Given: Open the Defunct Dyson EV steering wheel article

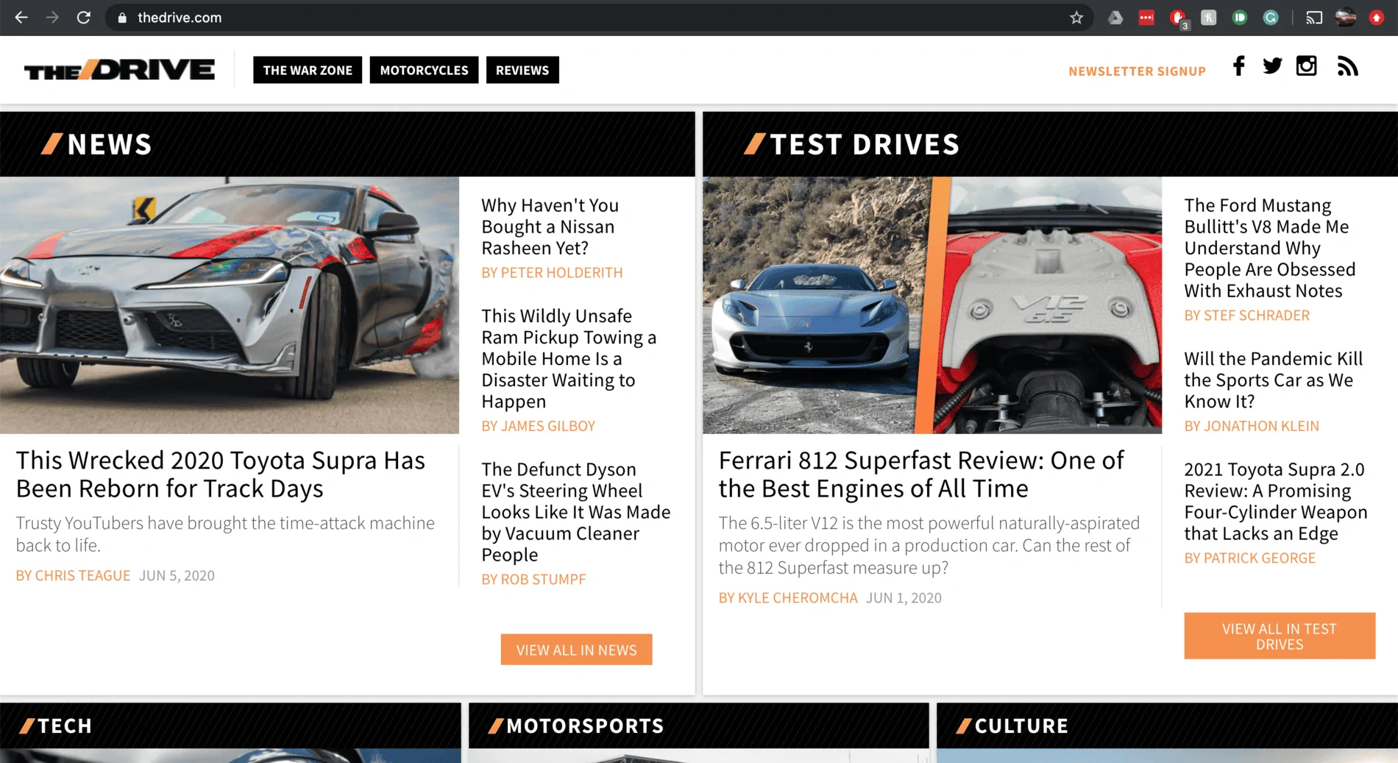Looking at the screenshot, I should point(576,512).
